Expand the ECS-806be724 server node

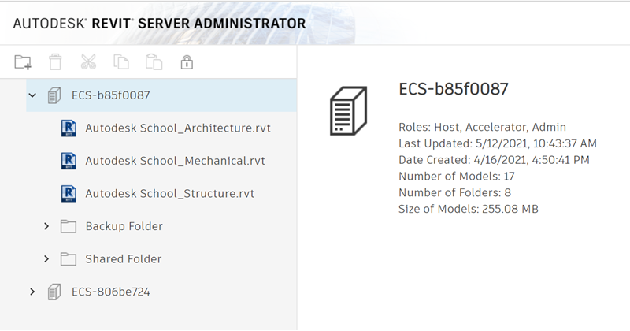tap(32, 292)
